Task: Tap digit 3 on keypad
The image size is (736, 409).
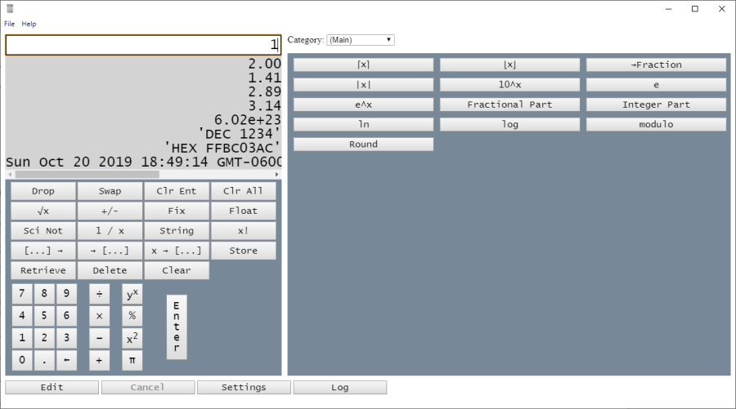Action: pos(67,338)
